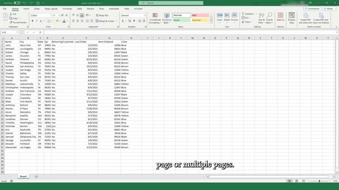Decrease the indent level

click(x=87, y=21)
